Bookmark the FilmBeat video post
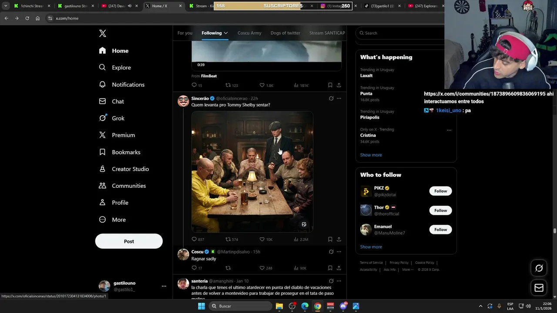This screenshot has width=557, height=313. [x=330, y=85]
